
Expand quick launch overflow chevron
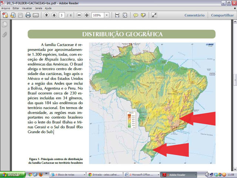click(46, 174)
